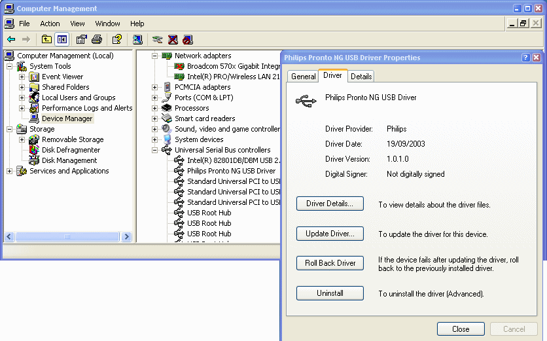Click the Driver Details... button
The image size is (547, 341).
(330, 204)
